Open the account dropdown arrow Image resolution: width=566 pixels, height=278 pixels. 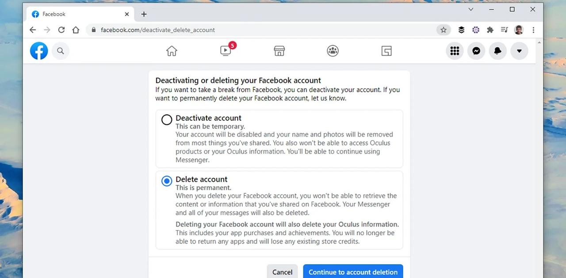point(519,51)
